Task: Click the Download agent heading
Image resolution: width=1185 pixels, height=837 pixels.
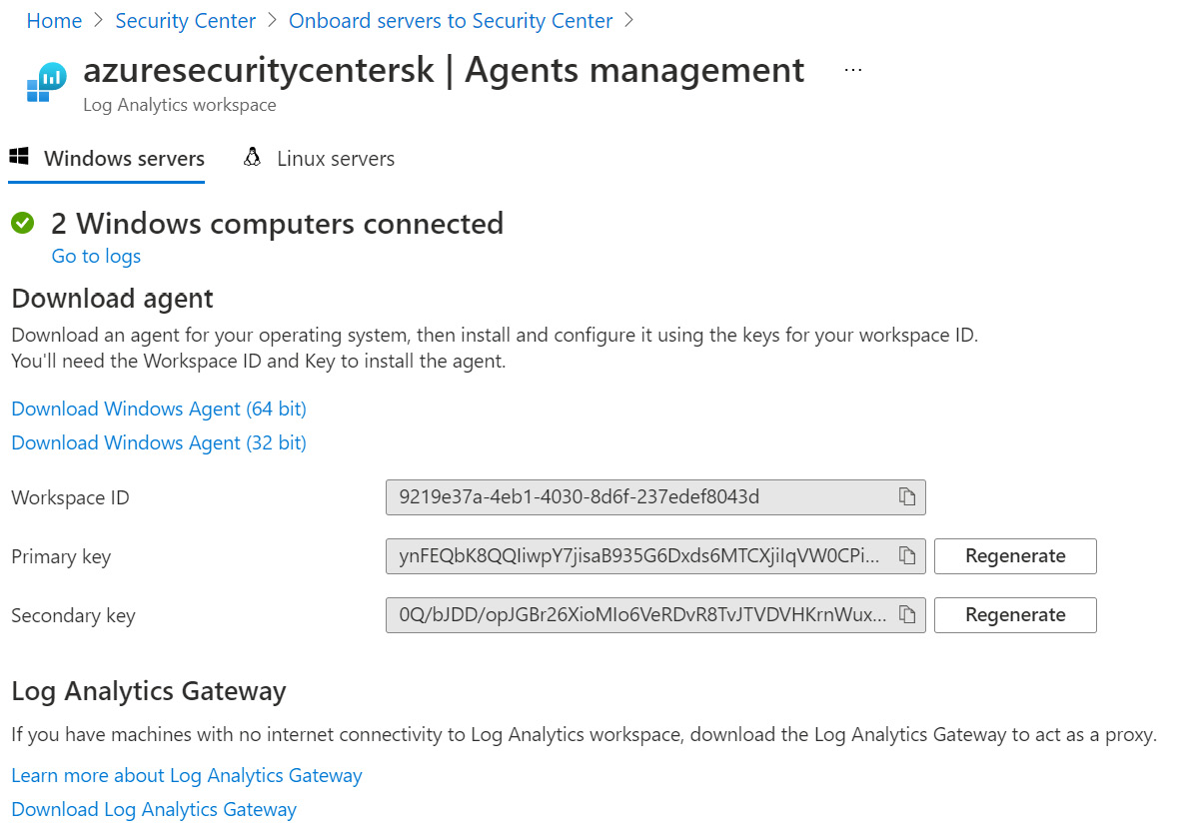Action: (113, 300)
